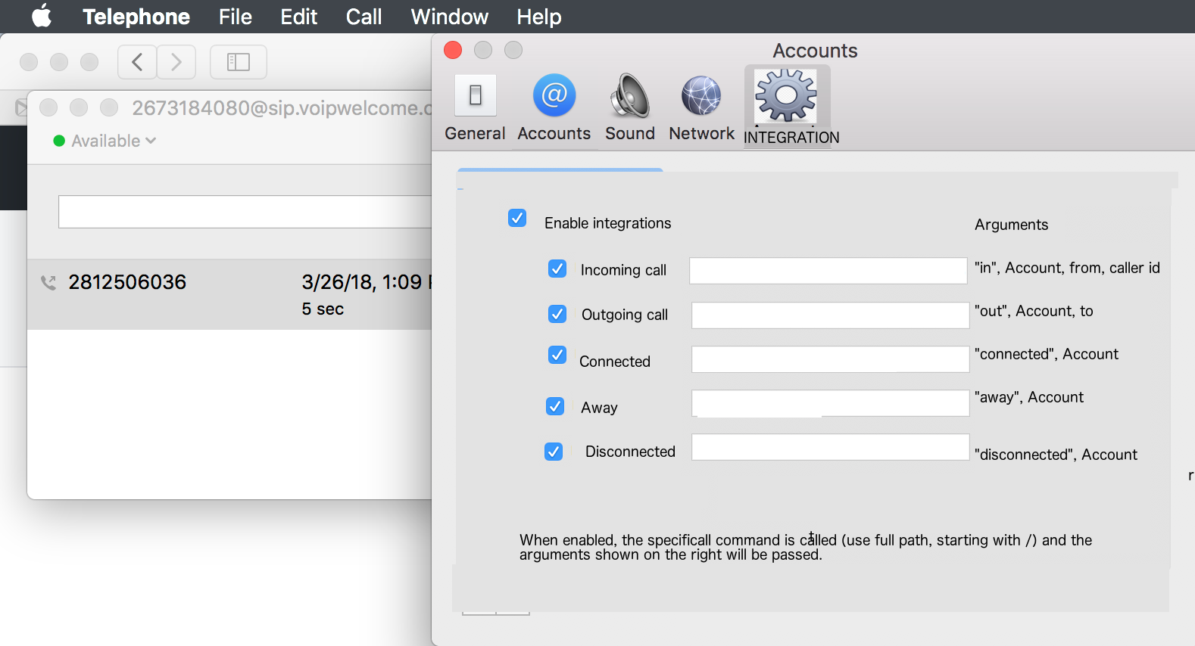This screenshot has height=646, width=1195.
Task: Click the Away command field
Action: [831, 403]
